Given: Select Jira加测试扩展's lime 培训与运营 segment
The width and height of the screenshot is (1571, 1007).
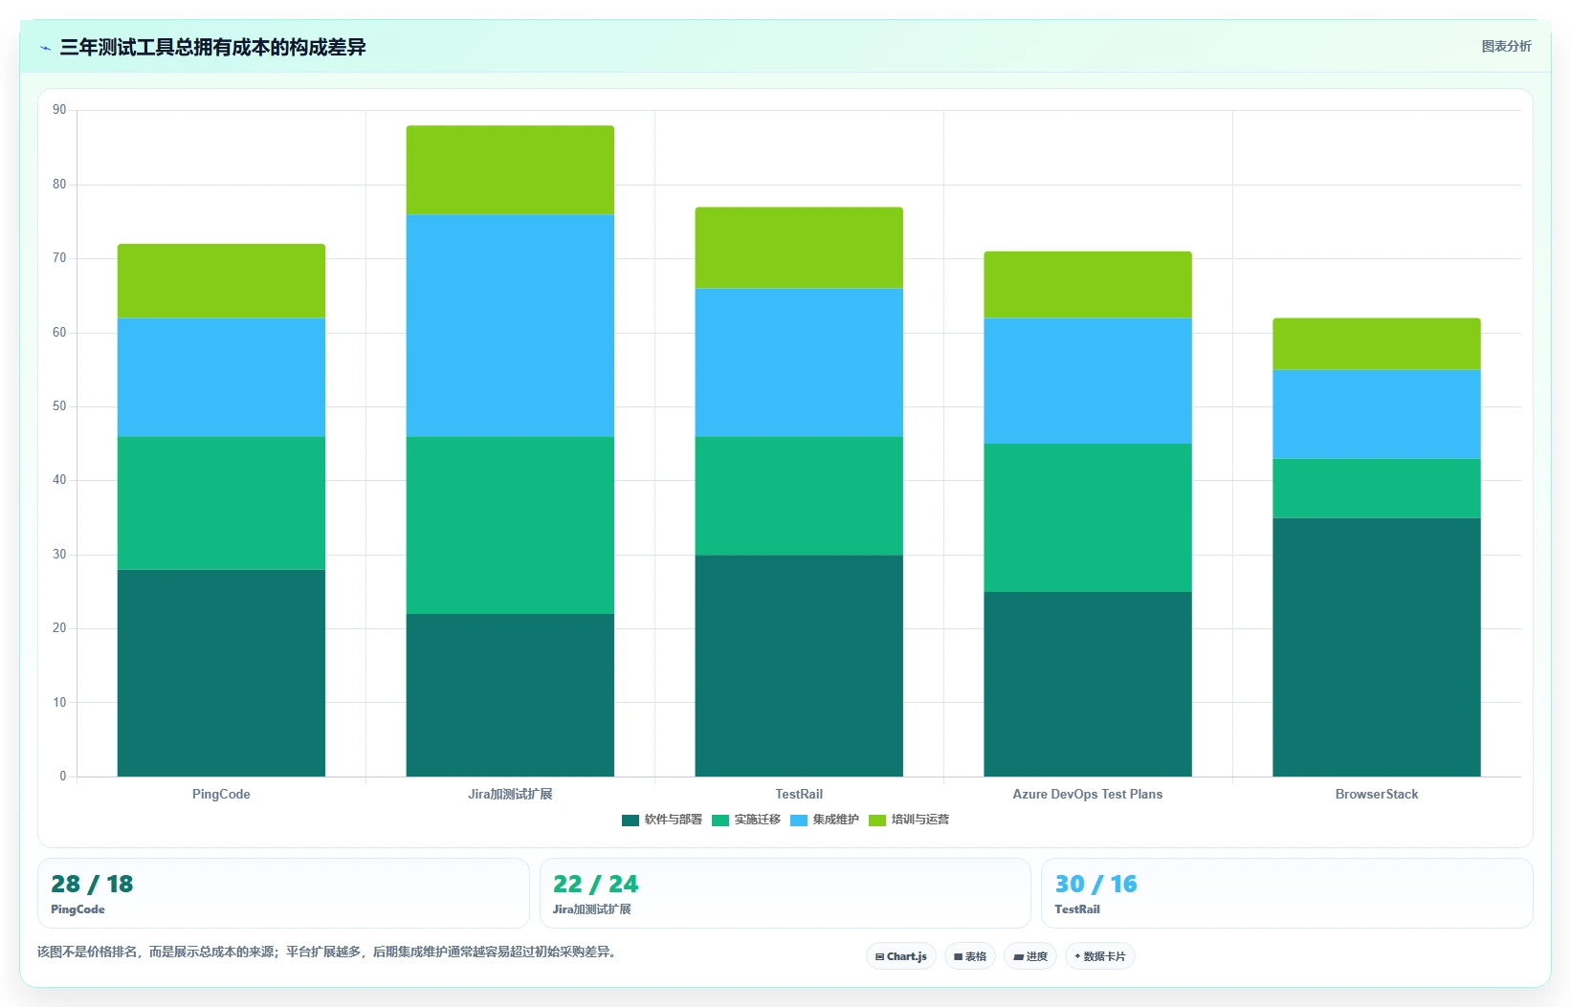Looking at the screenshot, I should click(510, 170).
